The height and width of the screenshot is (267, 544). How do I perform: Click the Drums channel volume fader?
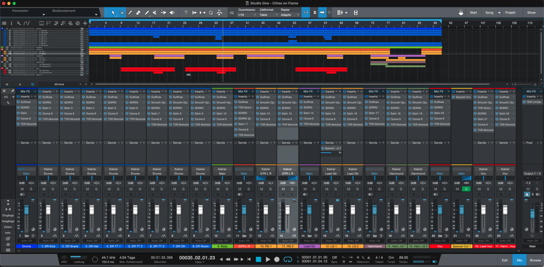tap(26, 210)
